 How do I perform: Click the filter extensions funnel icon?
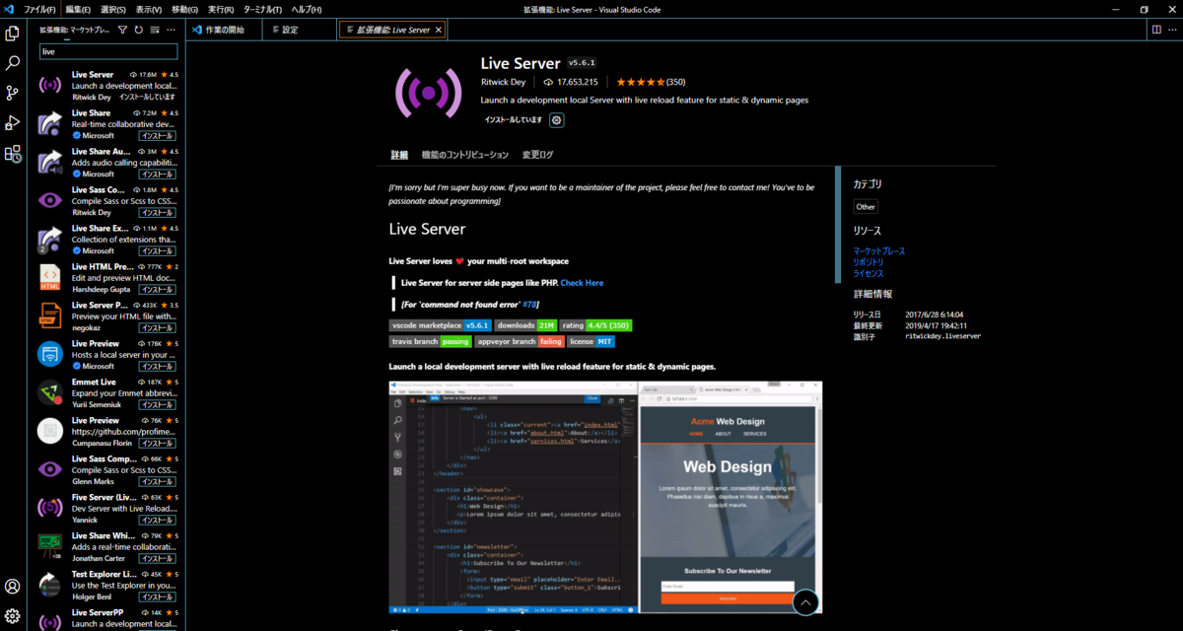pyautogui.click(x=123, y=30)
